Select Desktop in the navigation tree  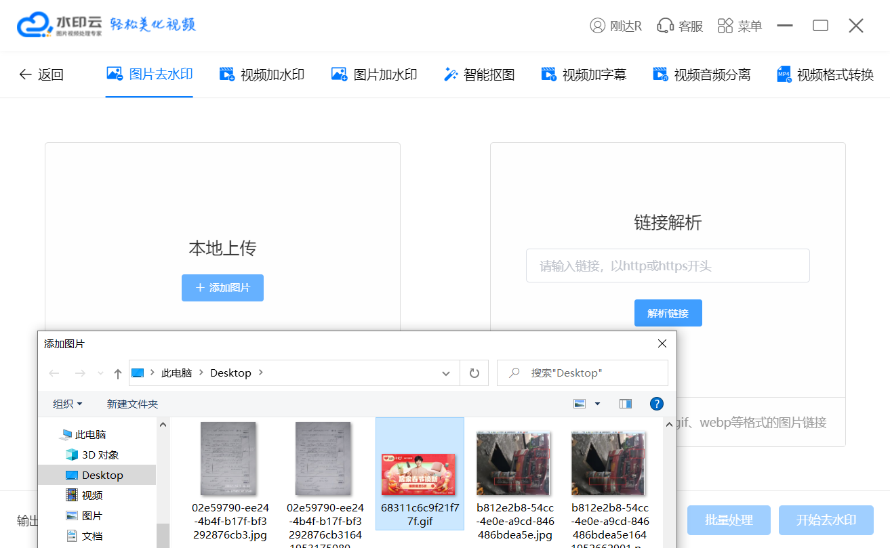pos(102,475)
